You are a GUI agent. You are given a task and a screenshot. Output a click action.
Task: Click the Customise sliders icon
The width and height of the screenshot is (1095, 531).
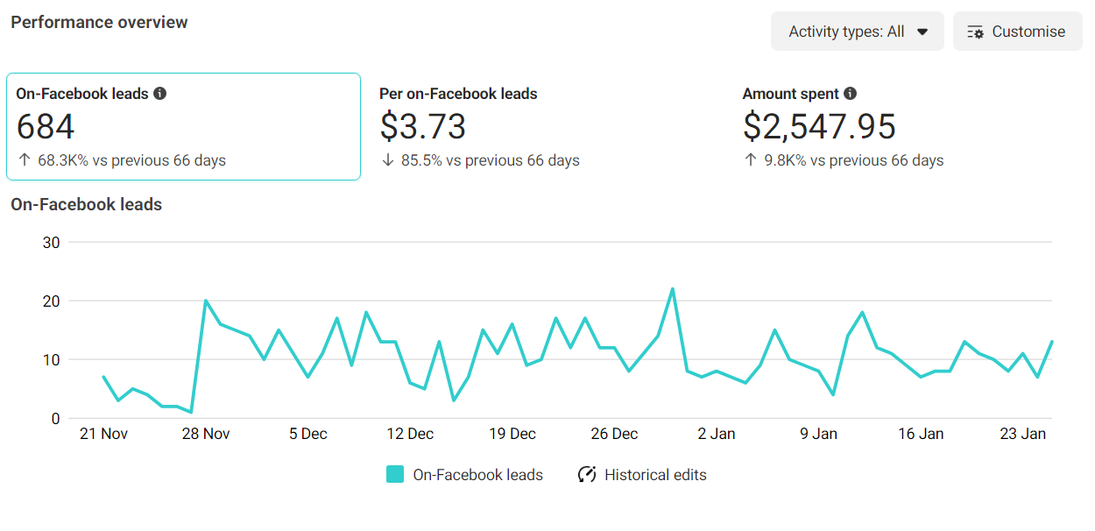tap(975, 32)
